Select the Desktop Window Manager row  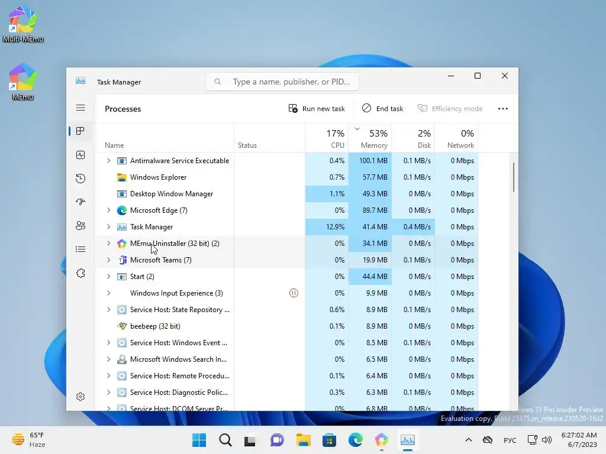(x=287, y=194)
